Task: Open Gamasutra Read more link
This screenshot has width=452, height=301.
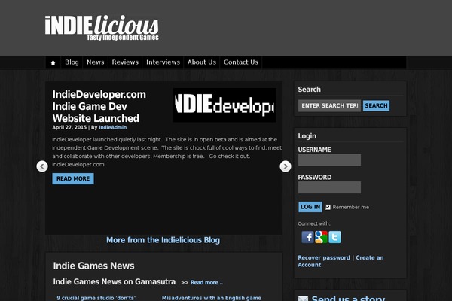Action: (x=206, y=283)
